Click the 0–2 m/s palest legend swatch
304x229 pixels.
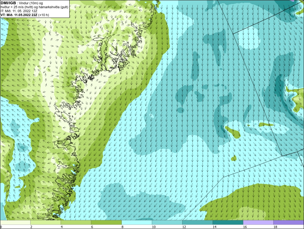tap(15, 222)
